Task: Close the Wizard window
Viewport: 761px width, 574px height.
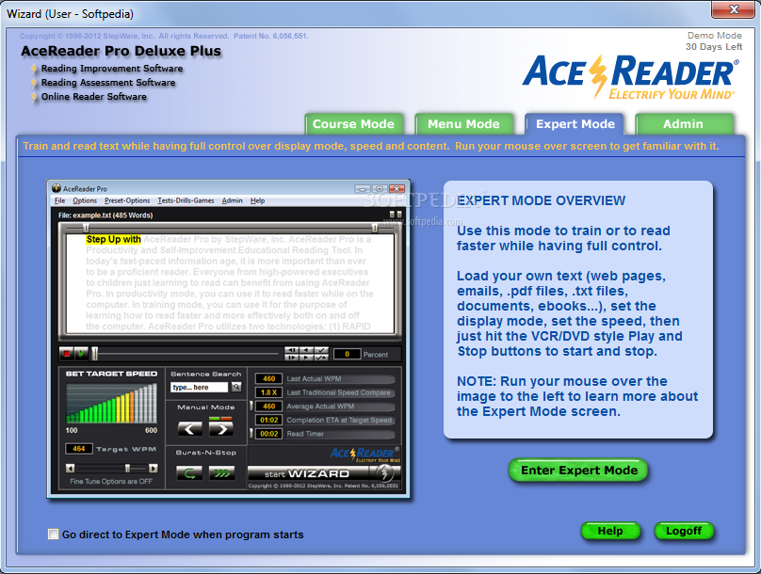Action: point(734,9)
